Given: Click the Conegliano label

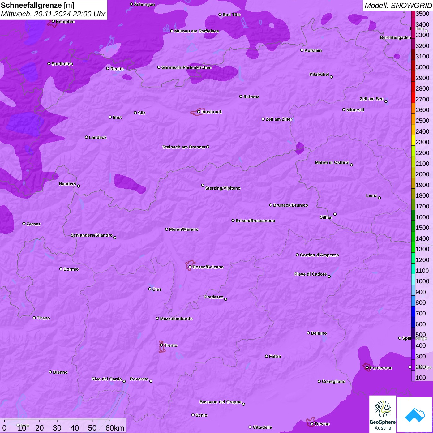Looking at the screenshot, I should (x=333, y=381).
